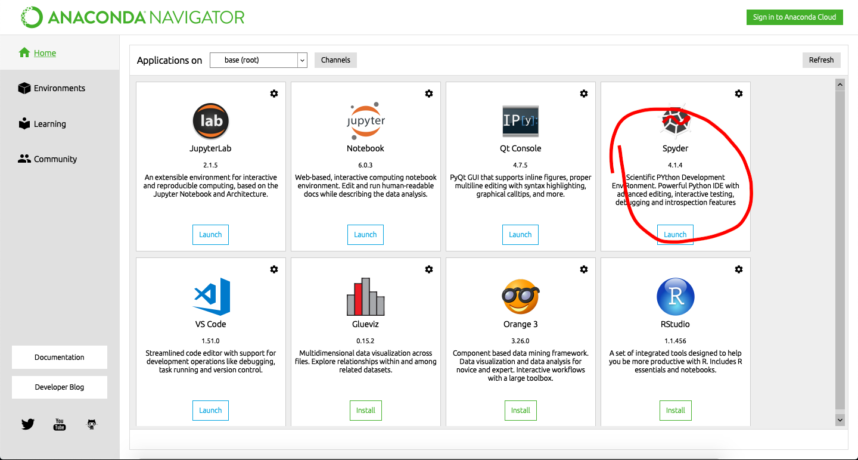Launch VS Code
This screenshot has width=858, height=460.
[x=210, y=411]
